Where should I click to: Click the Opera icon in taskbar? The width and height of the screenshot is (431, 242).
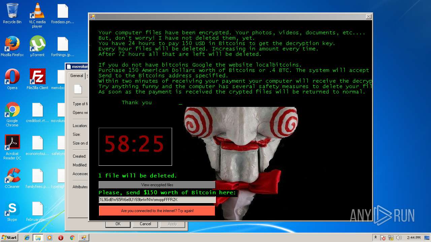point(61,238)
